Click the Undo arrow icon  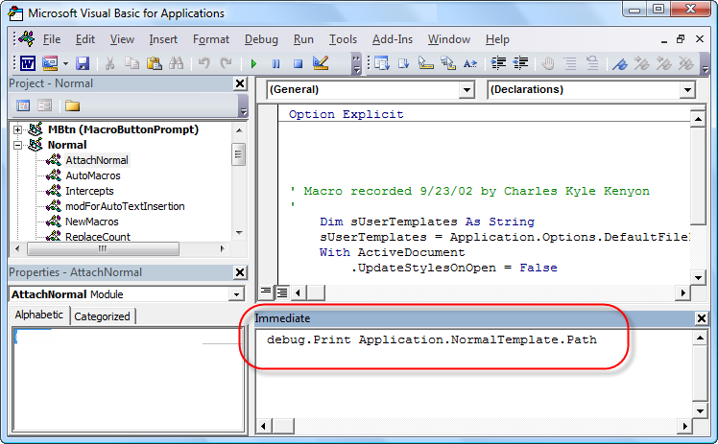(204, 63)
